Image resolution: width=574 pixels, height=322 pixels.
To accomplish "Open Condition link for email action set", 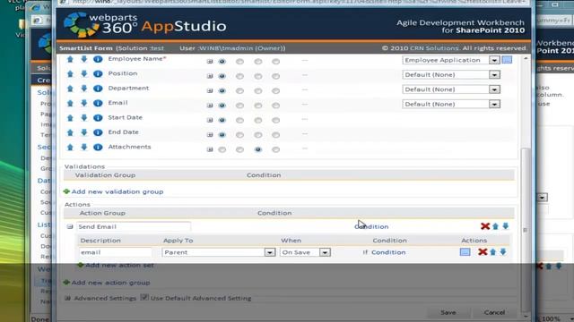I will pyautogui.click(x=388, y=252).
